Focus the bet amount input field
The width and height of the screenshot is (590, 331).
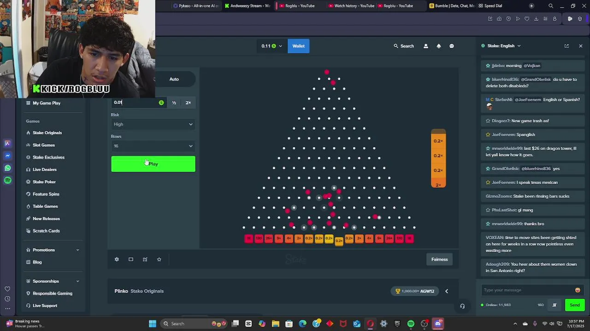[x=139, y=103]
